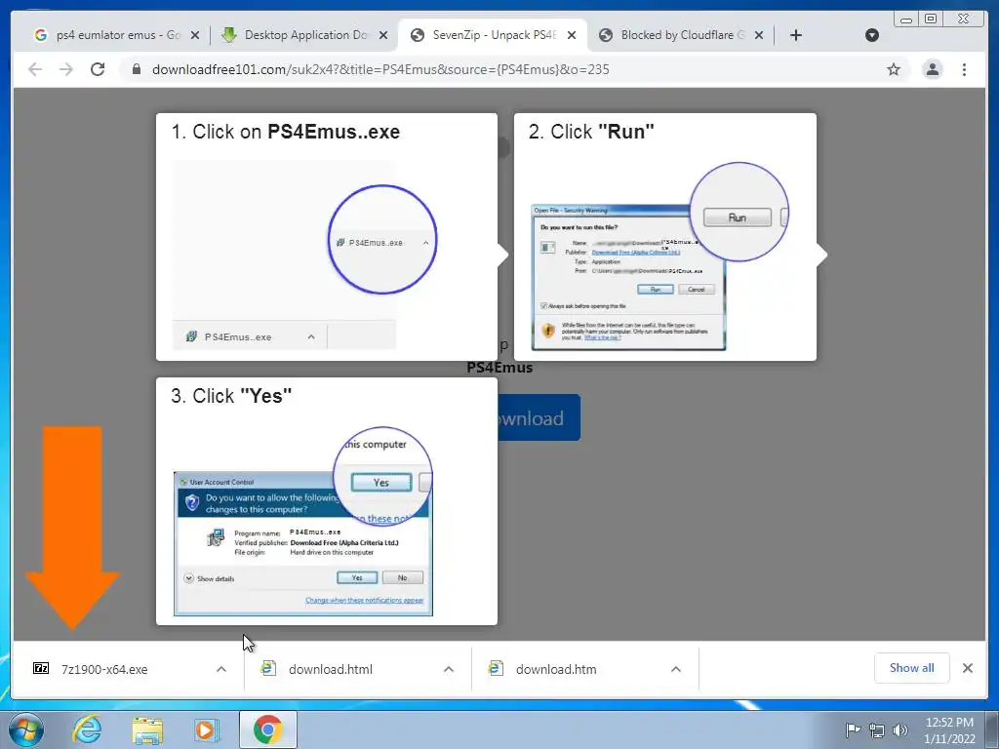Viewport: 999px width, 749px height.
Task: Click the downloadfree101.com address bar
Action: [x=509, y=69]
